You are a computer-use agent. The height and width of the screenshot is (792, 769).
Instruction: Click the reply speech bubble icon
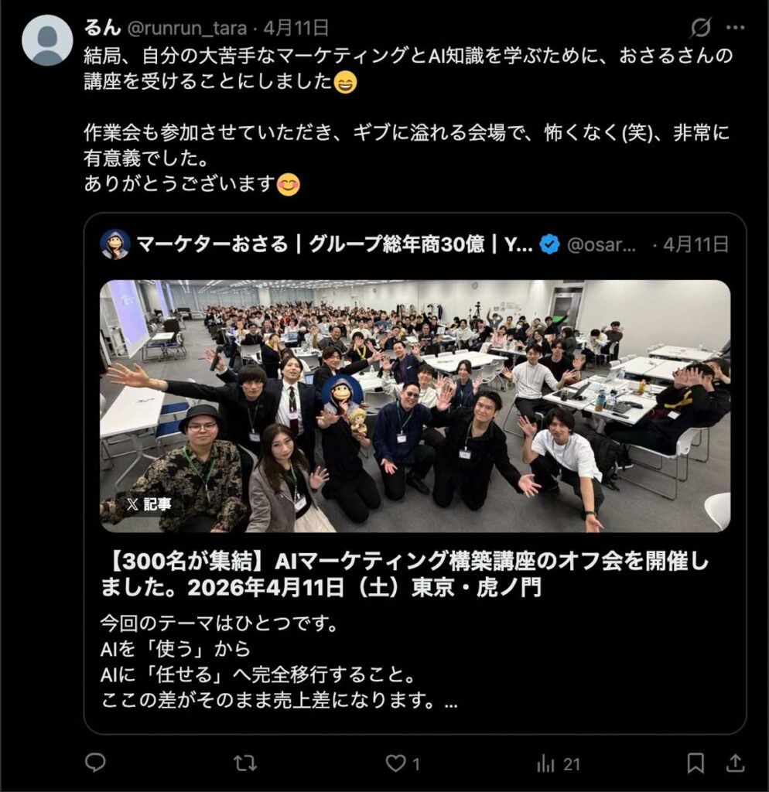[95, 763]
